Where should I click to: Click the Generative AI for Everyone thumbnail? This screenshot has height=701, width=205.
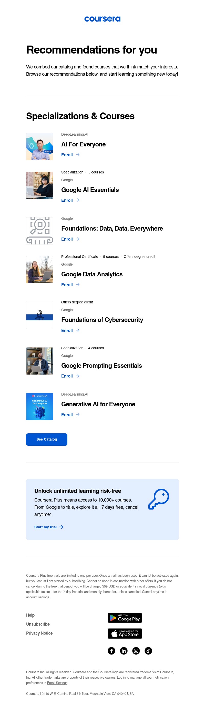pyautogui.click(x=39, y=406)
